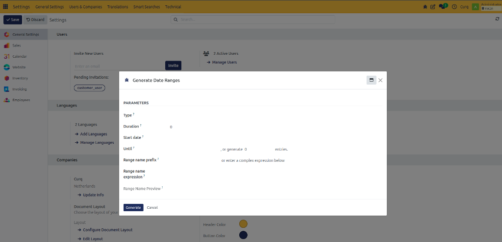Click the customer_user pending invitation tag
The image size is (502, 242).
coord(89,88)
